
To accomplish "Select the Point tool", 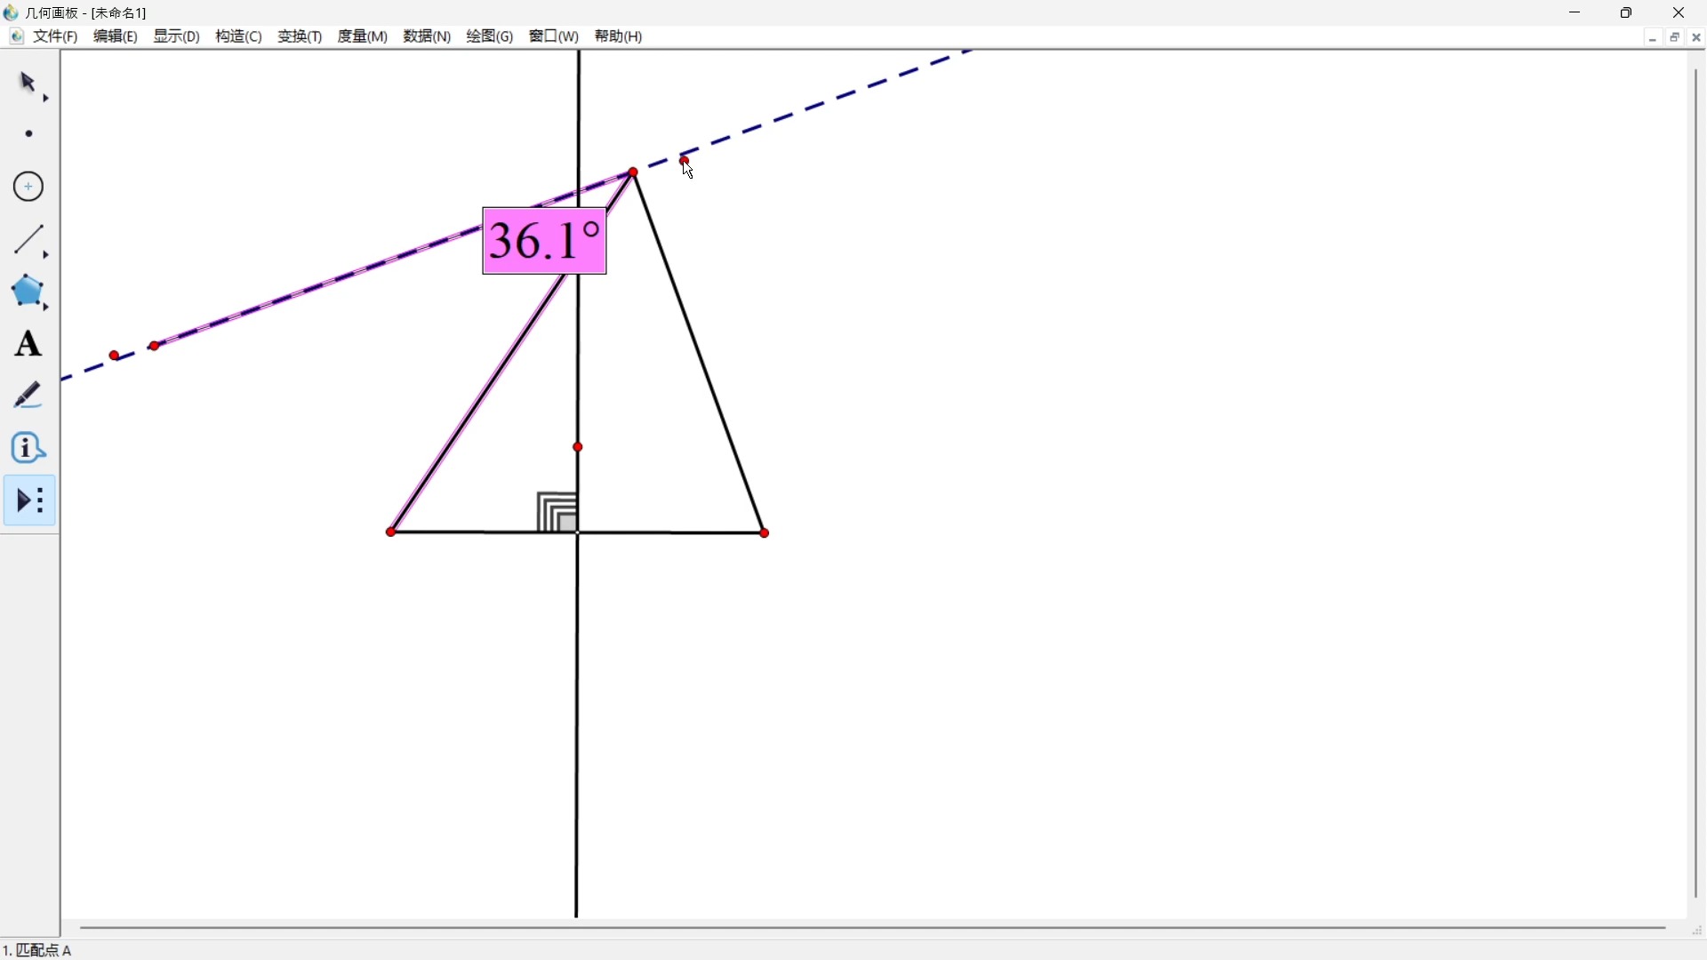I will [29, 134].
